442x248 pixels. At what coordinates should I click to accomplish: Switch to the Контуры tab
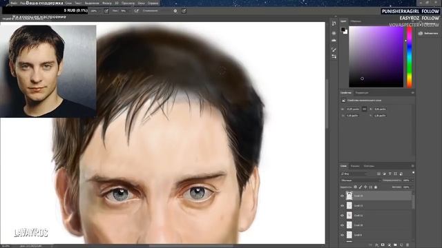(x=369, y=166)
